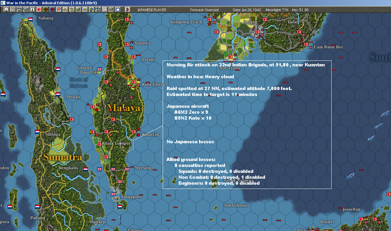
Task: Select the Japanese base flag at Kuantan
Action: pos(134,132)
